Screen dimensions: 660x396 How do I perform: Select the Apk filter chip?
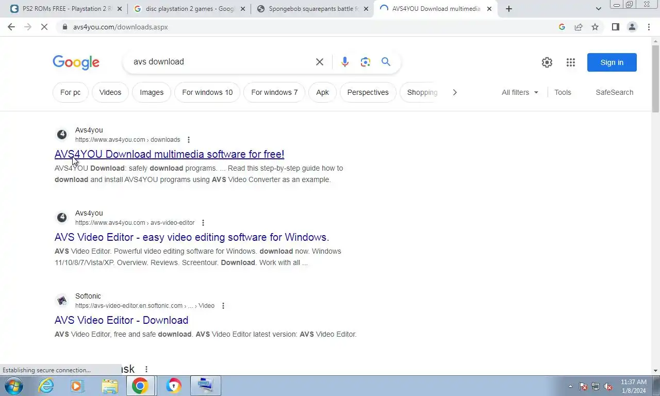coord(322,92)
